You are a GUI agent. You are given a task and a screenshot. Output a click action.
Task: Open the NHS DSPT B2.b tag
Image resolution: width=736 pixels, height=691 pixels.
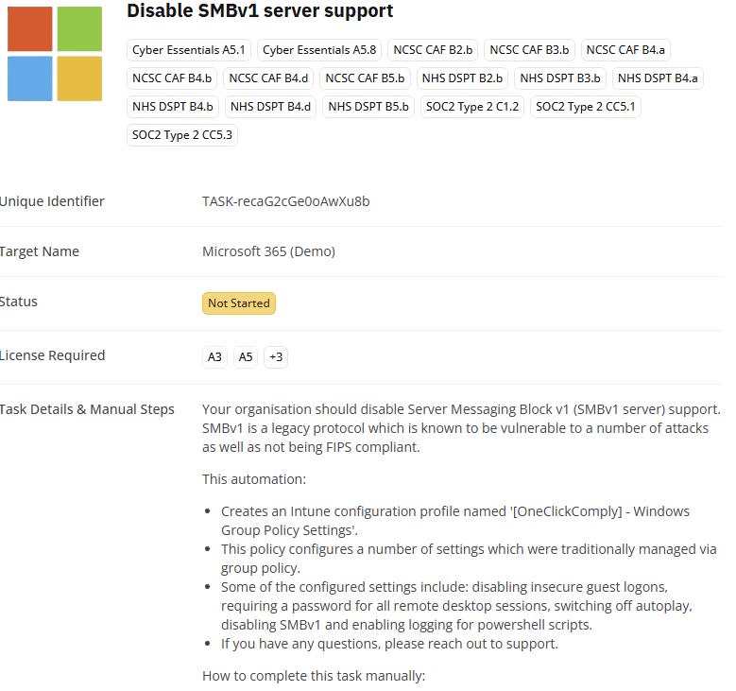click(463, 78)
